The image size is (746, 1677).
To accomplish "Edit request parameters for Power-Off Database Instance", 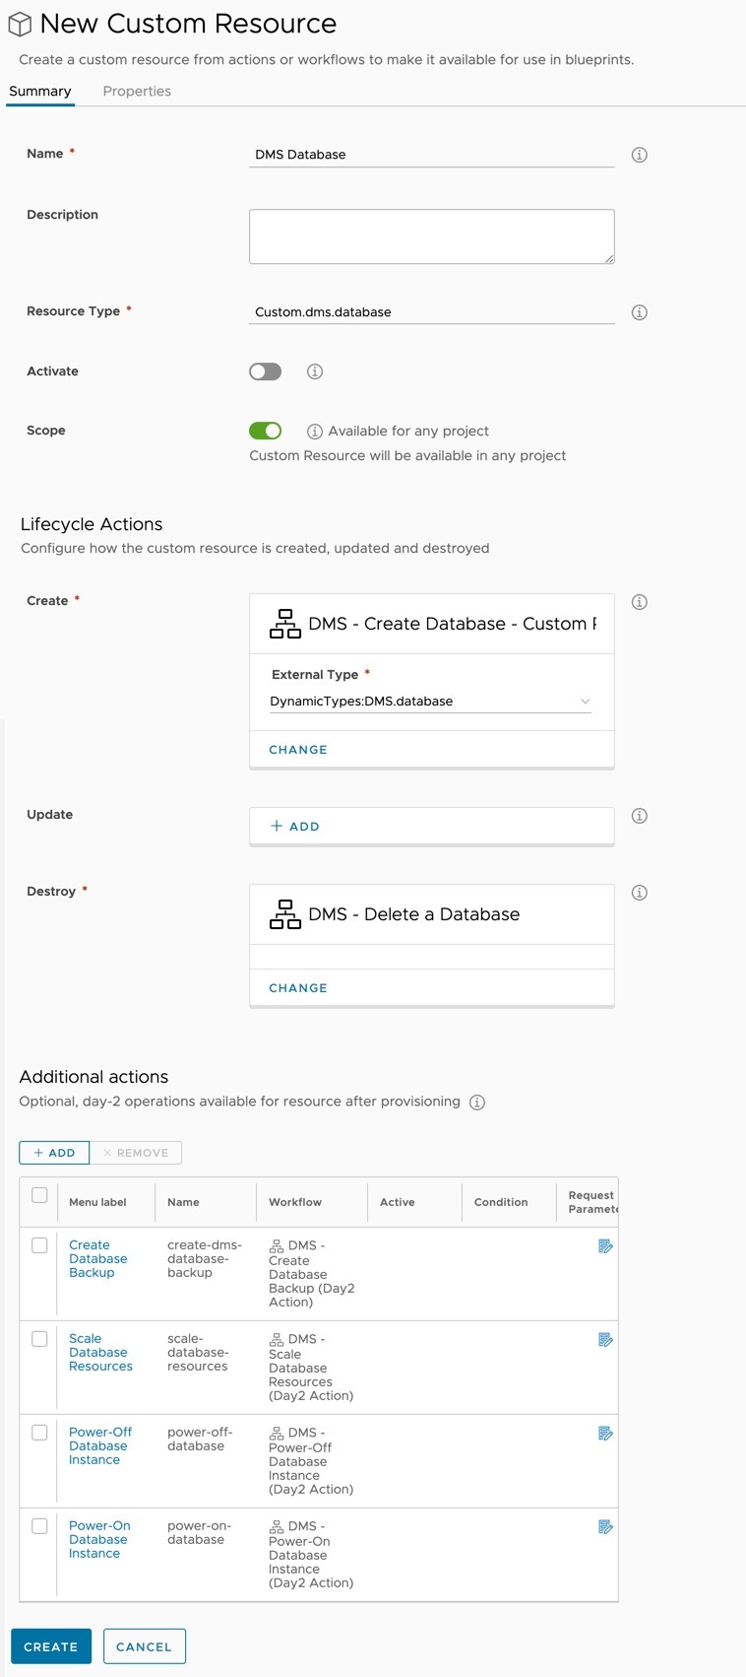I will 605,1434.
